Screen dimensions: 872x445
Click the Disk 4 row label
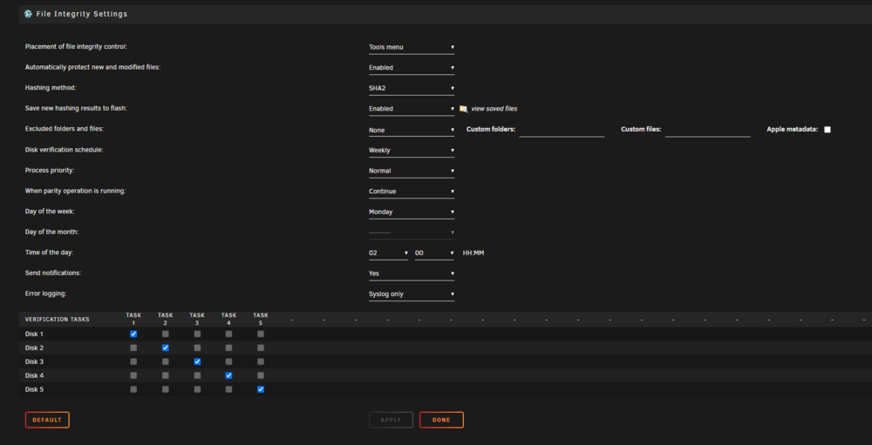(34, 375)
